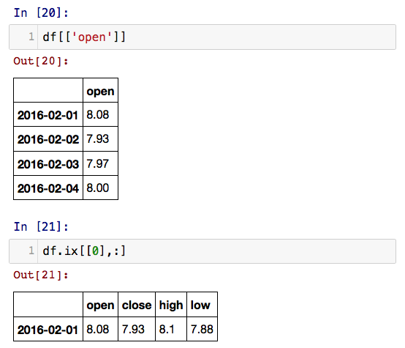Click the 7.93 cell under the close column
Screen dimensions: 405x348
(137, 329)
